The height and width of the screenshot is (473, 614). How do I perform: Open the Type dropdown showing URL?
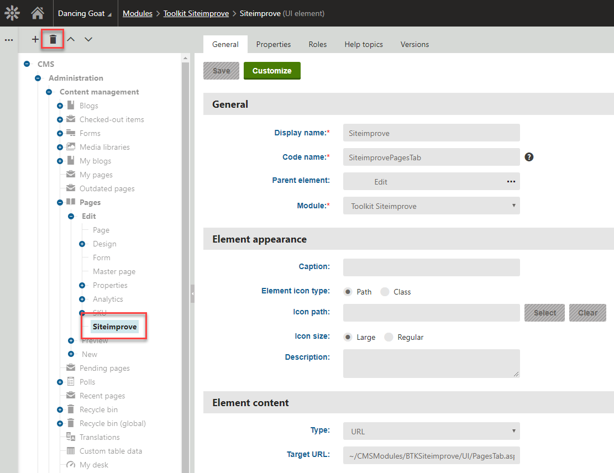point(432,431)
